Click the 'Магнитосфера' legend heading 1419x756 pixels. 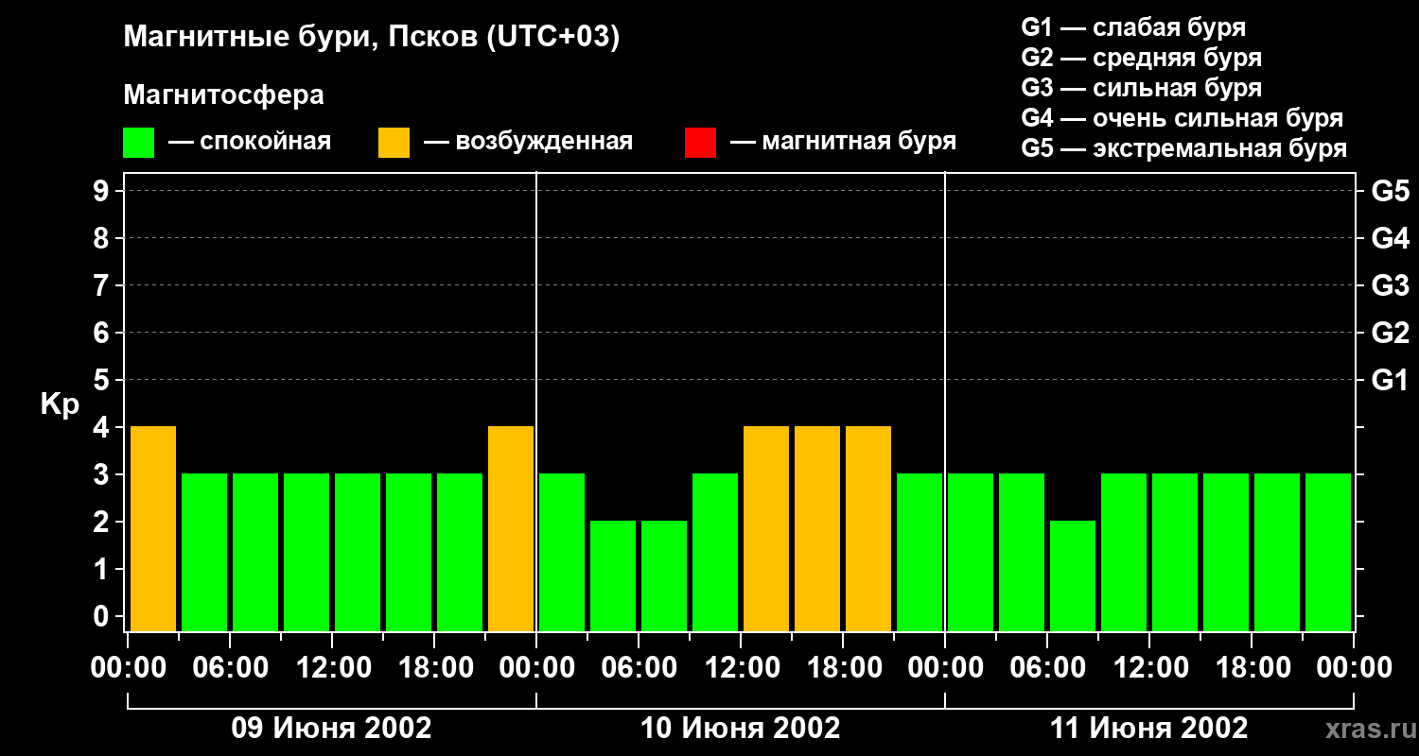224,95
